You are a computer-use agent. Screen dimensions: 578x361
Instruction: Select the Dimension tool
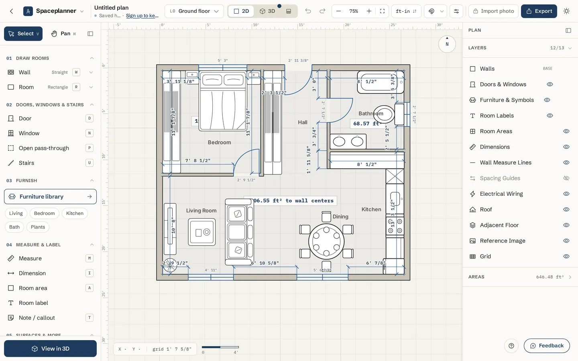point(51,273)
